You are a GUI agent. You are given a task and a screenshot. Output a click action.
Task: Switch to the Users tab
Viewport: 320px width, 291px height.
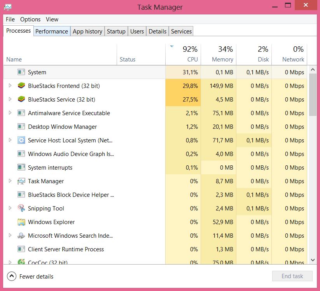coord(137,31)
